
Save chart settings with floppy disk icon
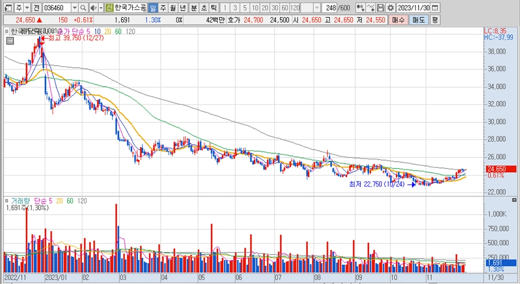[381, 8]
